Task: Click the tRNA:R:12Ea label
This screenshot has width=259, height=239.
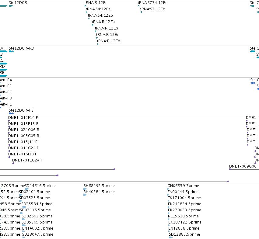Action: pyautogui.click(x=103, y=22)
